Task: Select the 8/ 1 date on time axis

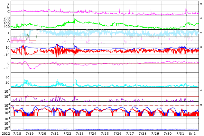Action: click(x=192, y=133)
